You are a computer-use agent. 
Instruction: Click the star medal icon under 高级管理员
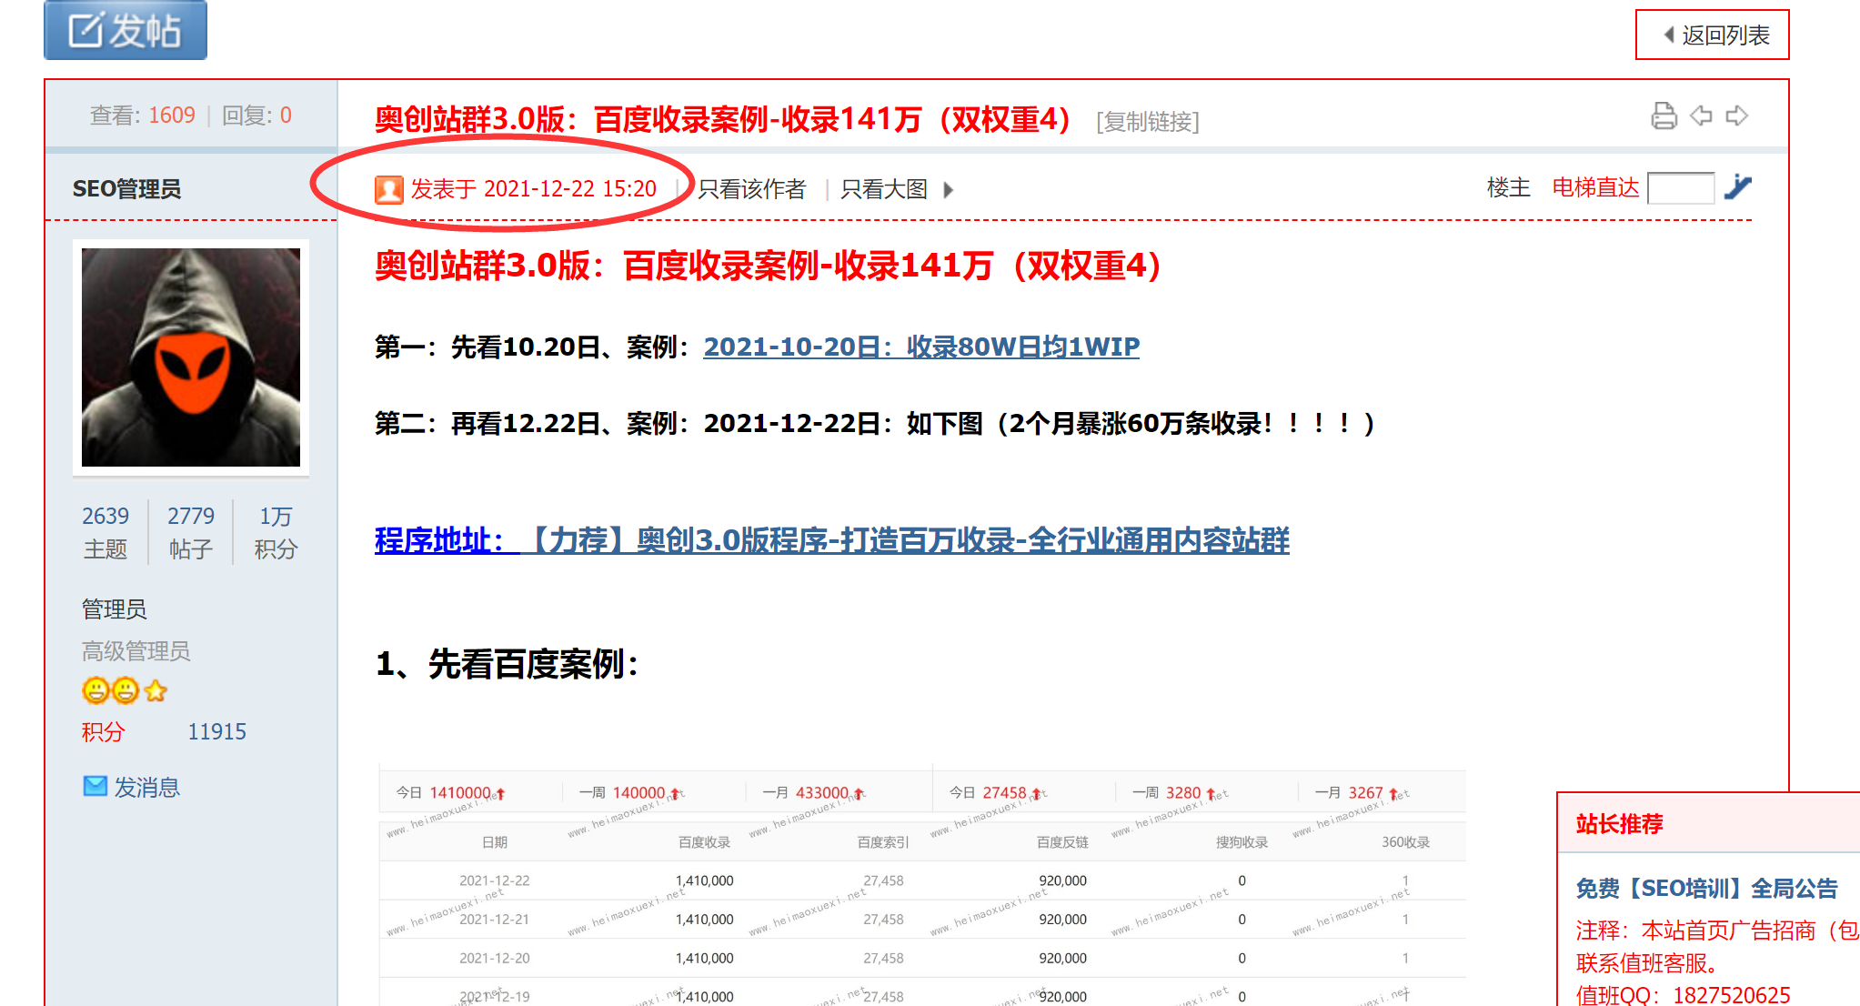click(156, 691)
